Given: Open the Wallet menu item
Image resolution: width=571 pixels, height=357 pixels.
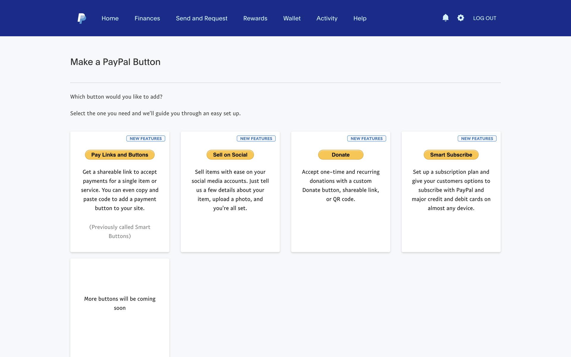Looking at the screenshot, I should (x=292, y=18).
